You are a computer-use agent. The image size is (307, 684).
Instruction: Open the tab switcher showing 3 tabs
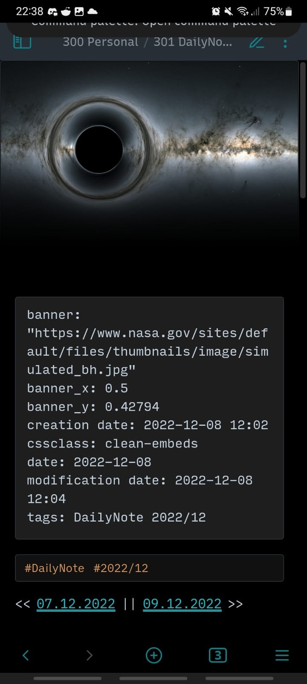tap(217, 655)
